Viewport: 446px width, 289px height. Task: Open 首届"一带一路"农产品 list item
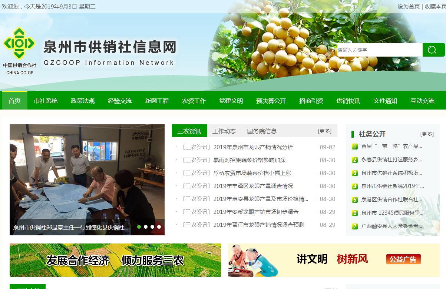pyautogui.click(x=392, y=146)
